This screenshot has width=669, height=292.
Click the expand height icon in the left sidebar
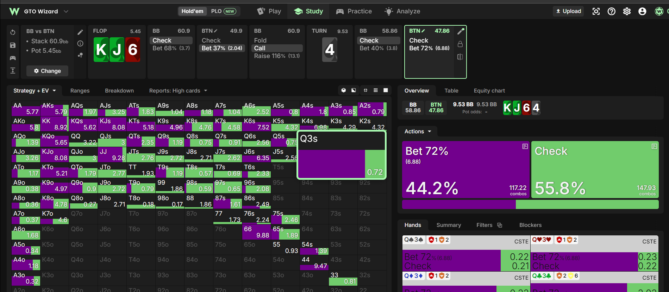pos(13,70)
